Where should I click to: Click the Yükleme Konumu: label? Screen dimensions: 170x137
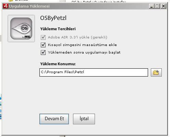tap(58, 64)
